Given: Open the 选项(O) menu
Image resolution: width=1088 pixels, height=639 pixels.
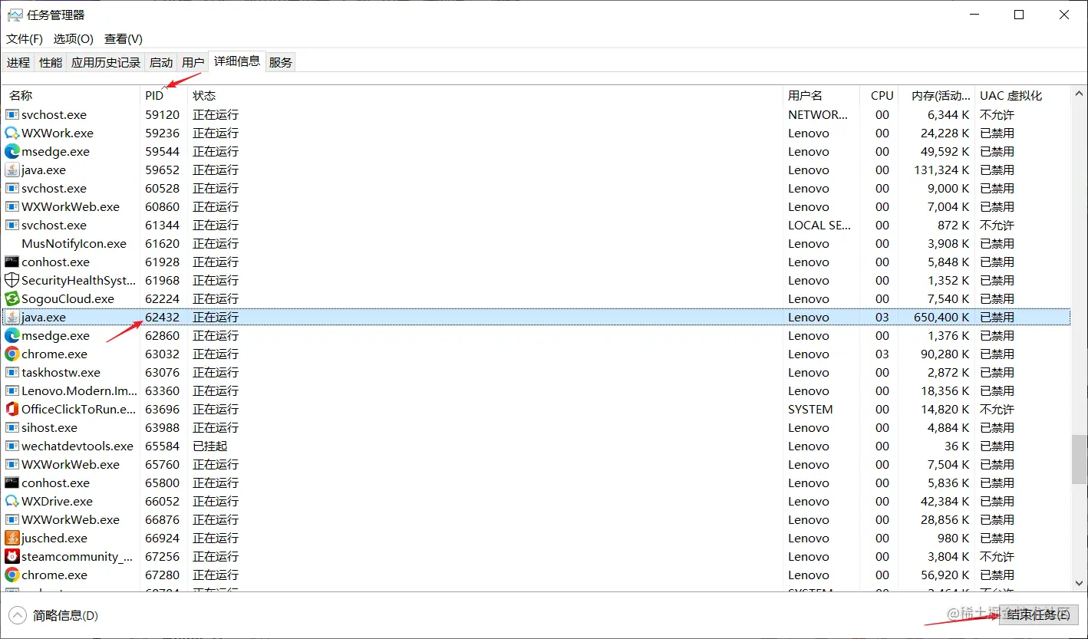Looking at the screenshot, I should click(74, 38).
